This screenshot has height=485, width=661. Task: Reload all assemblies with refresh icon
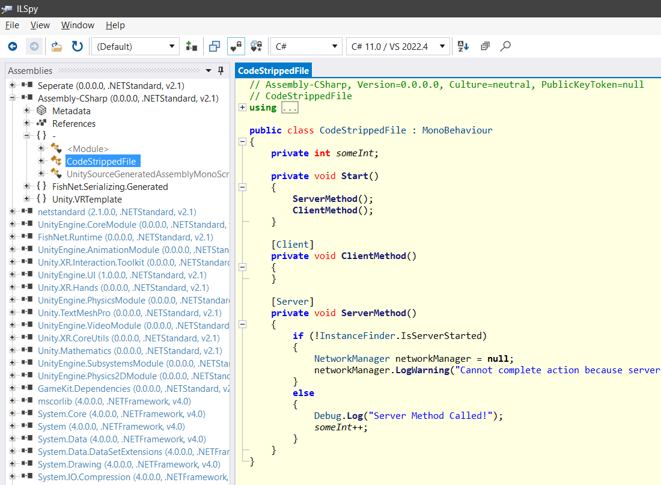[x=78, y=46]
